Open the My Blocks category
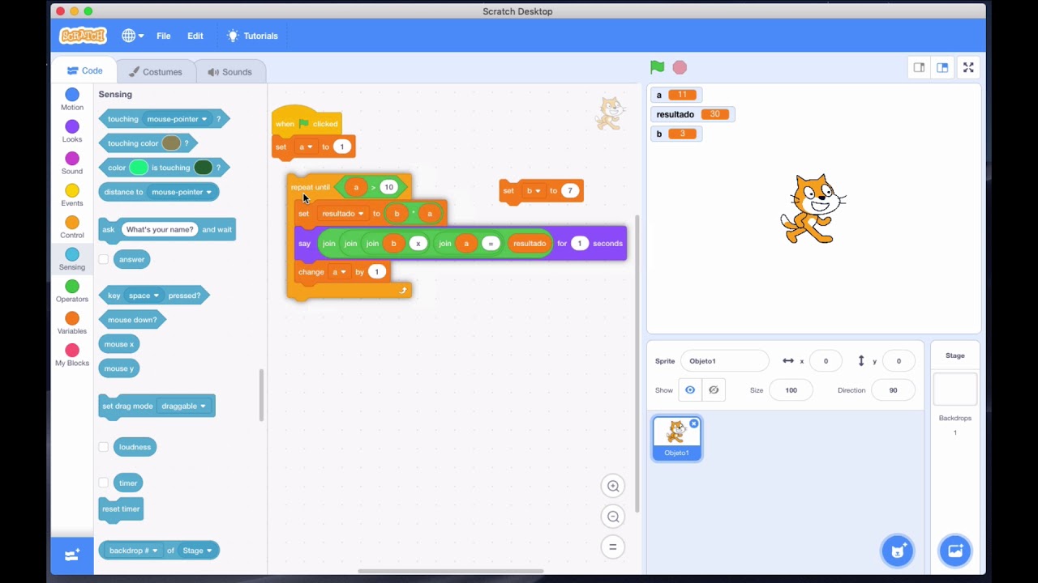 [72, 355]
